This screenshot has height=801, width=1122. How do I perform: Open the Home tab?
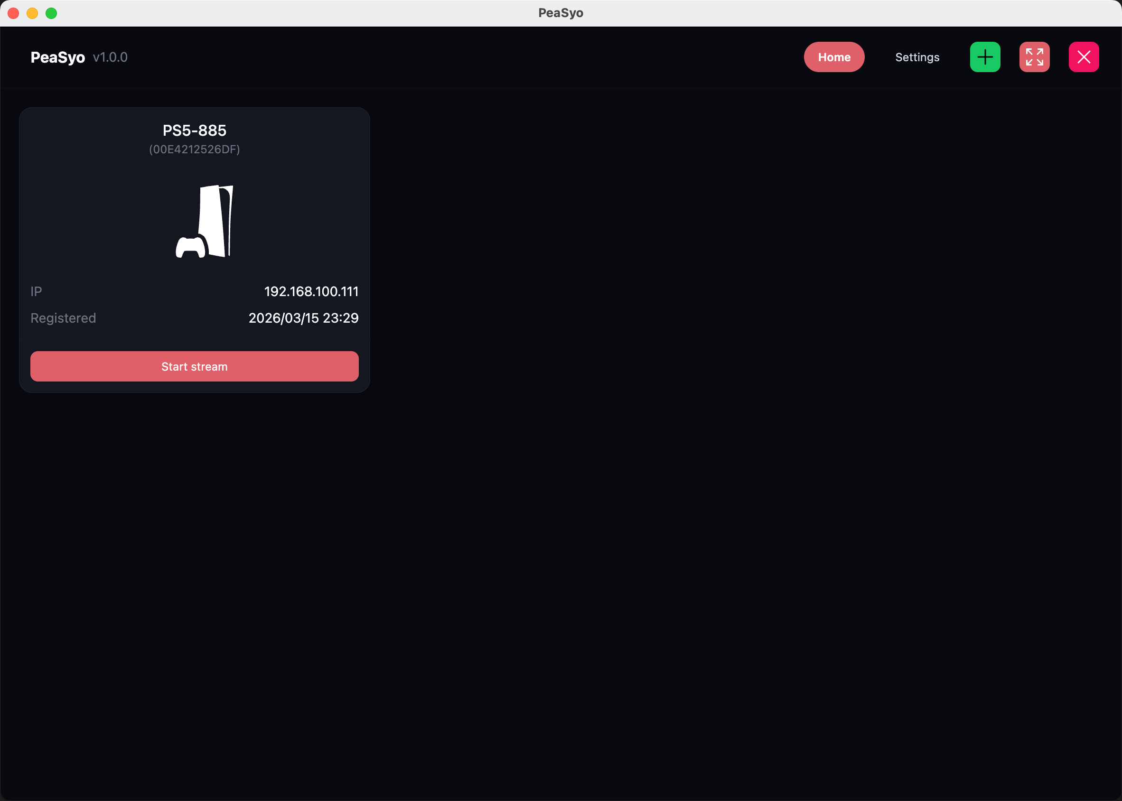pos(834,57)
